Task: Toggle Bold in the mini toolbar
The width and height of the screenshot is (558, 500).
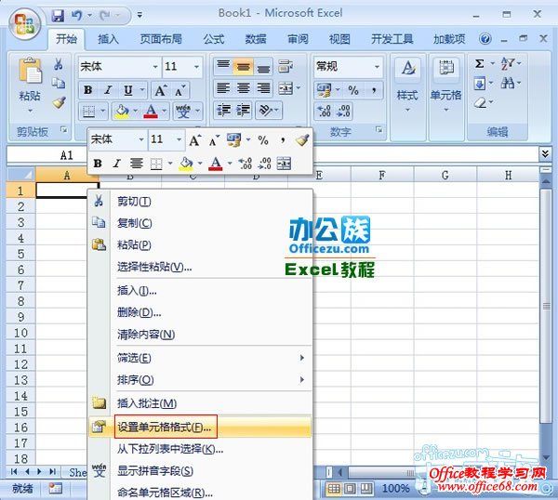Action: 98,164
